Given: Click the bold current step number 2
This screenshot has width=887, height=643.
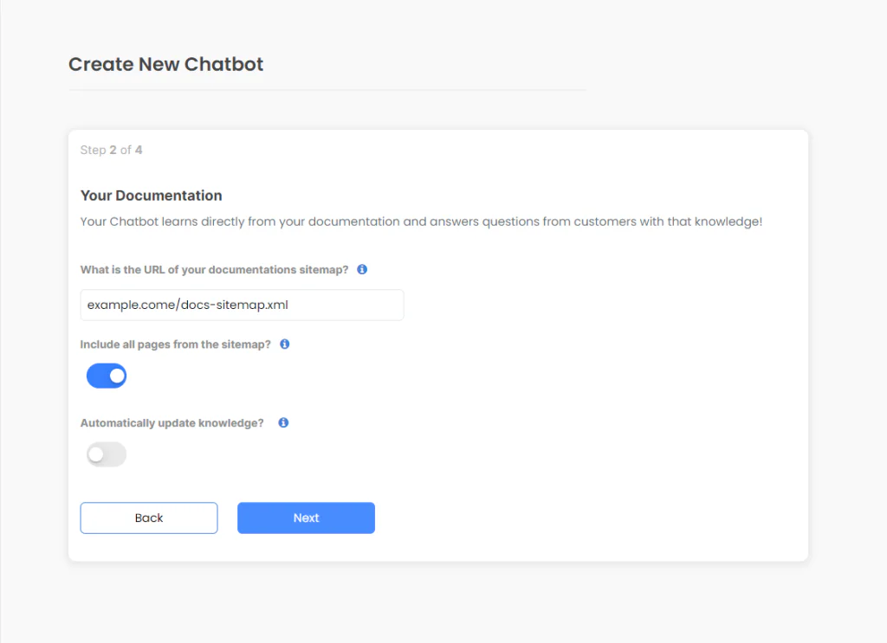Looking at the screenshot, I should 113,150.
